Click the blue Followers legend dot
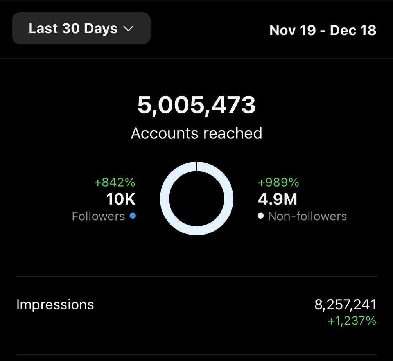Viewport: 393px width, 361px height. point(133,216)
